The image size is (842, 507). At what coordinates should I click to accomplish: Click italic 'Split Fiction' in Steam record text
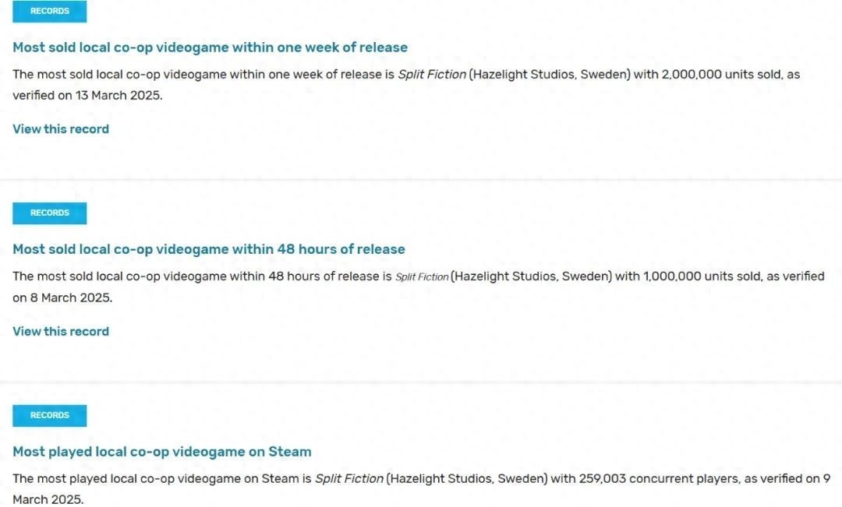coord(349,478)
